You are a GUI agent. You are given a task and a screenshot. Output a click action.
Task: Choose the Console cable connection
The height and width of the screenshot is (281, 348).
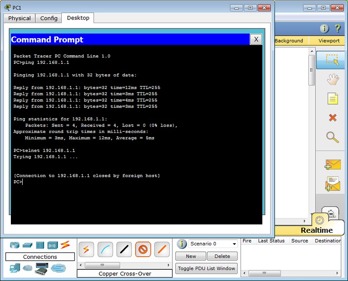pos(105,250)
